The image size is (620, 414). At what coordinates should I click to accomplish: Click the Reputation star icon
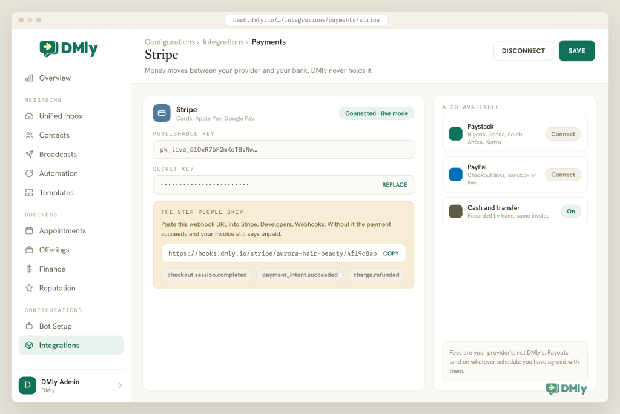pos(29,288)
